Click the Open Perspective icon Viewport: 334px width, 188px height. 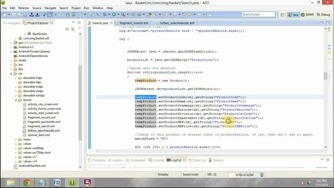(282, 15)
